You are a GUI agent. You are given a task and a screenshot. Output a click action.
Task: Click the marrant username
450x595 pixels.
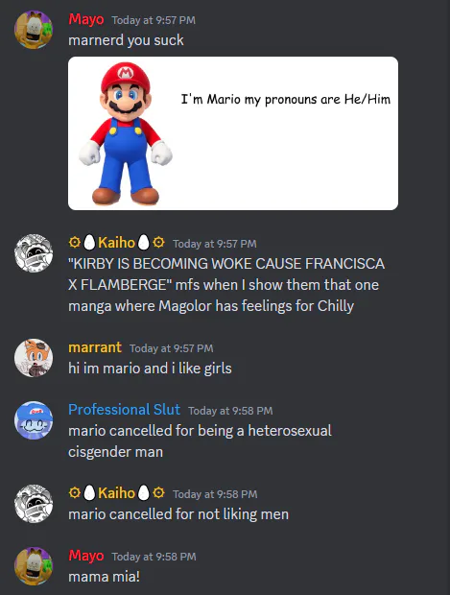tap(95, 347)
